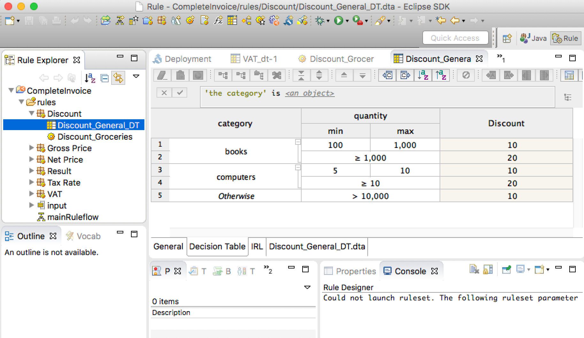Confirm the cell edit checkmark button
The height and width of the screenshot is (338, 584).
tap(180, 93)
